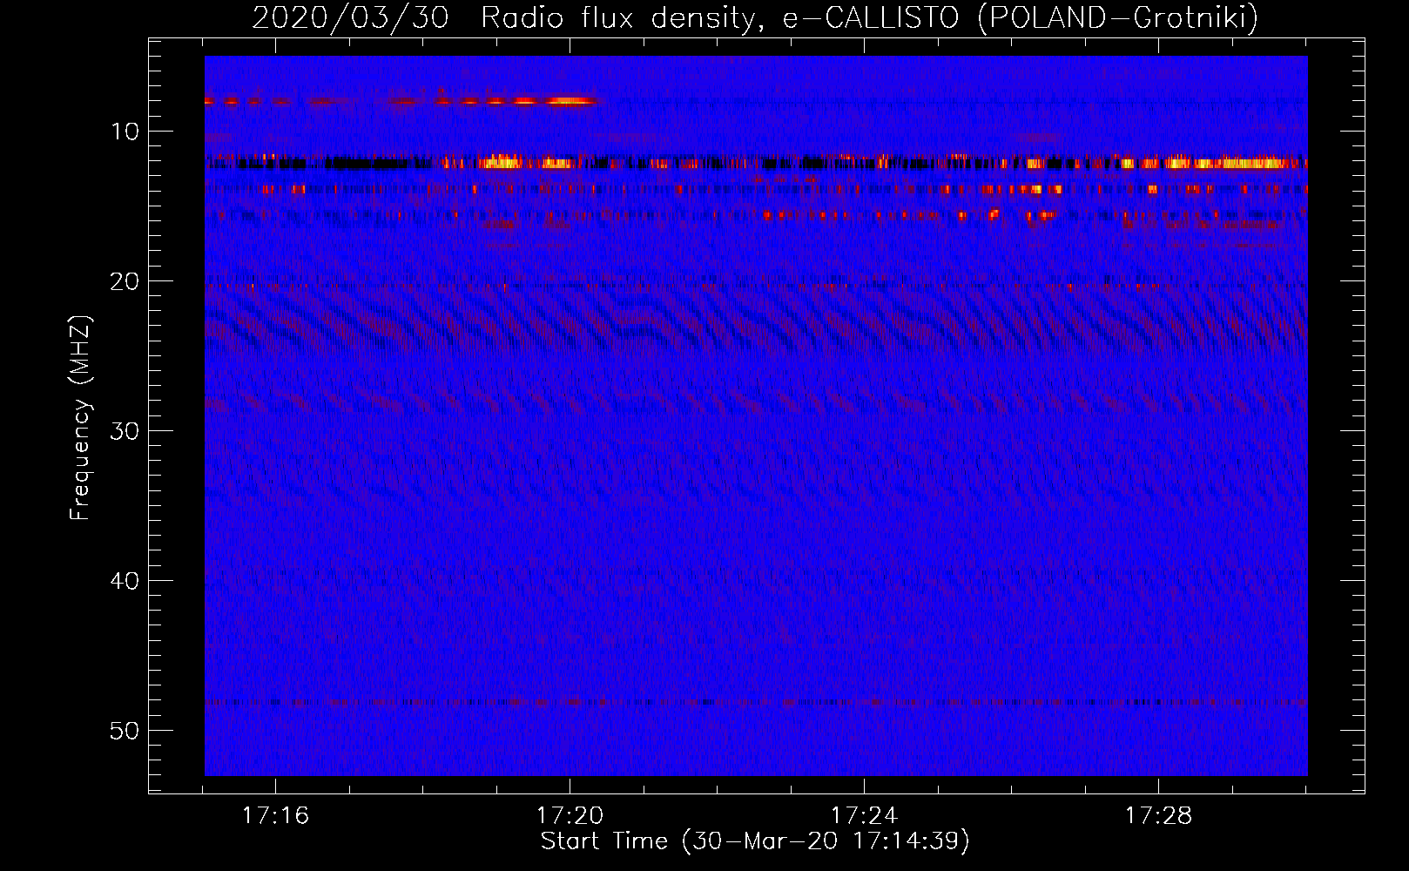Click the 'Frequency (MHZ)' axis title
This screenshot has height=871, width=1409.
point(80,418)
